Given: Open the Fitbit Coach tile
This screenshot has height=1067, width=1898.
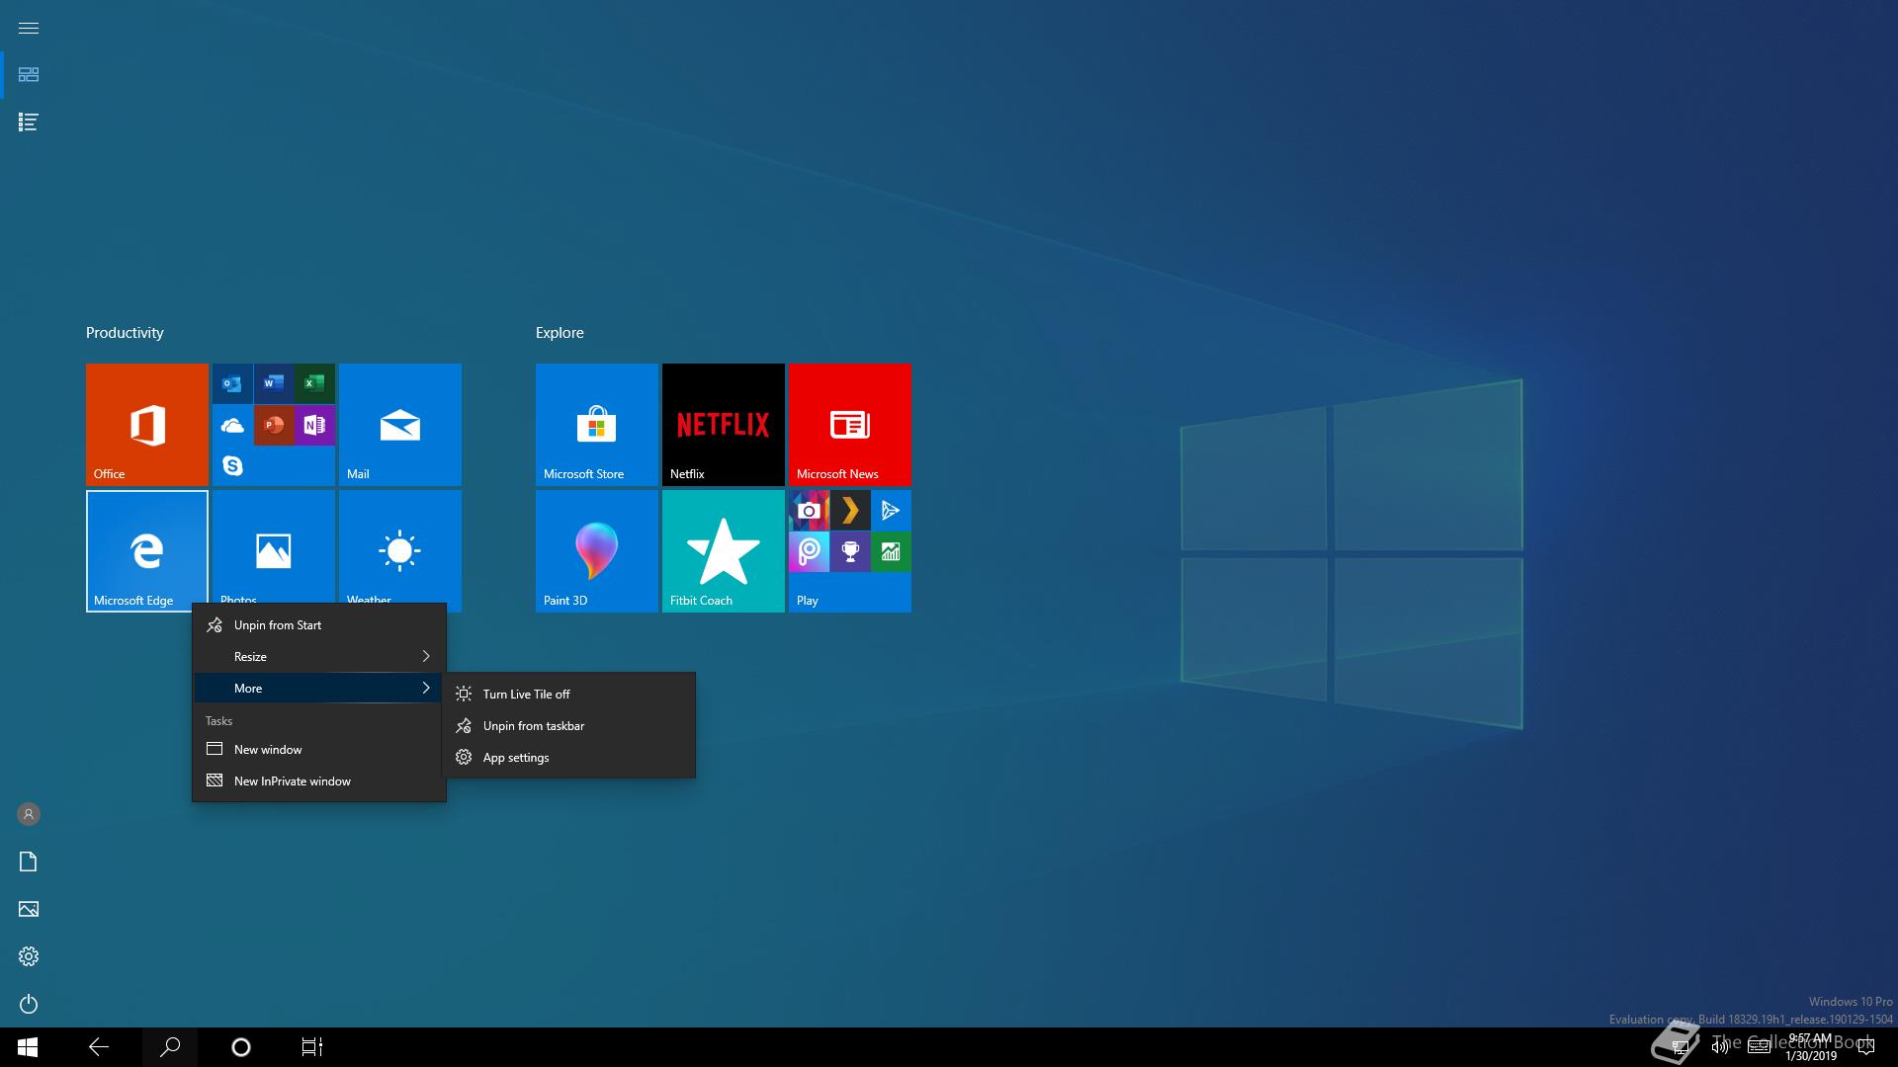Looking at the screenshot, I should [x=724, y=551].
